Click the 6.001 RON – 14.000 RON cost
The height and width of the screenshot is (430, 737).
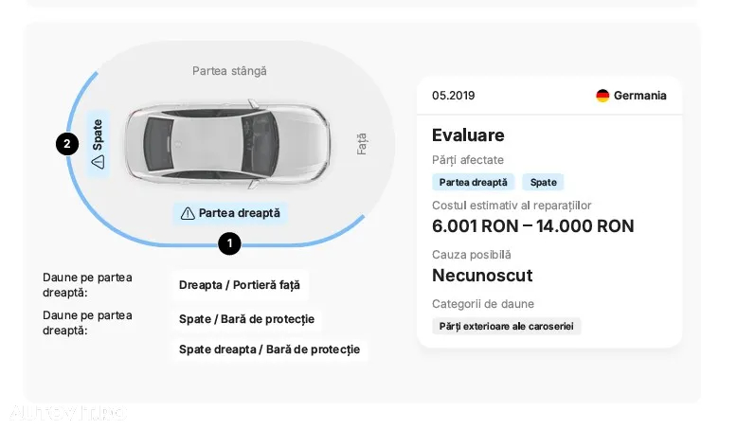[x=533, y=226]
